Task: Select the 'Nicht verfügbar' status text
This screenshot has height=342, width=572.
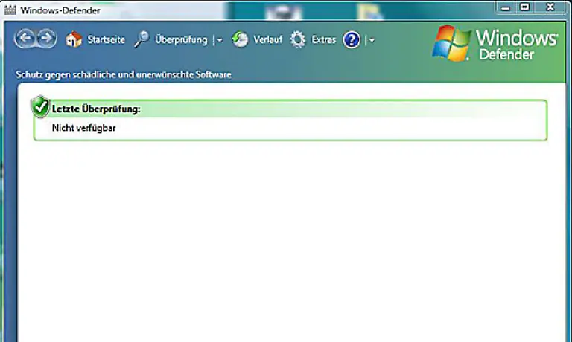Action: 84,128
